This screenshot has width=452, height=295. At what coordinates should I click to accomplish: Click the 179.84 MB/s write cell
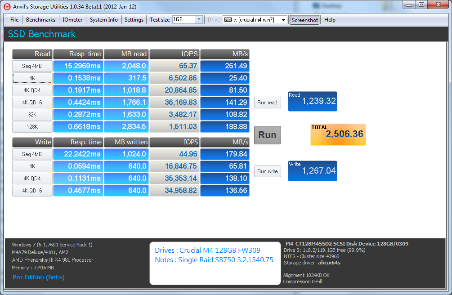click(225, 154)
